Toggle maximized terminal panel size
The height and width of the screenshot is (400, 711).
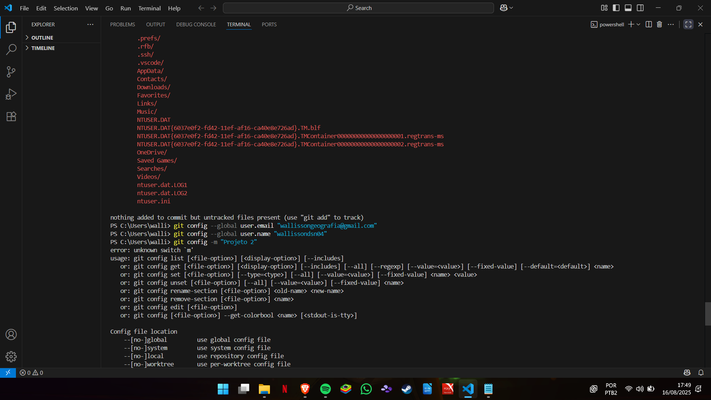pyautogui.click(x=688, y=24)
